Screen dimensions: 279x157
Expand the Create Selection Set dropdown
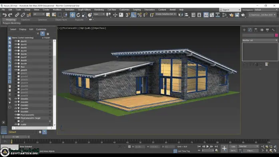click(x=165, y=14)
